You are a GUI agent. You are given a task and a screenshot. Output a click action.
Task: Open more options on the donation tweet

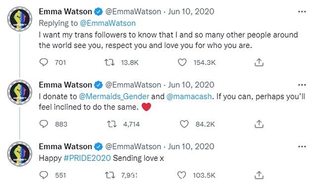tap(302, 85)
